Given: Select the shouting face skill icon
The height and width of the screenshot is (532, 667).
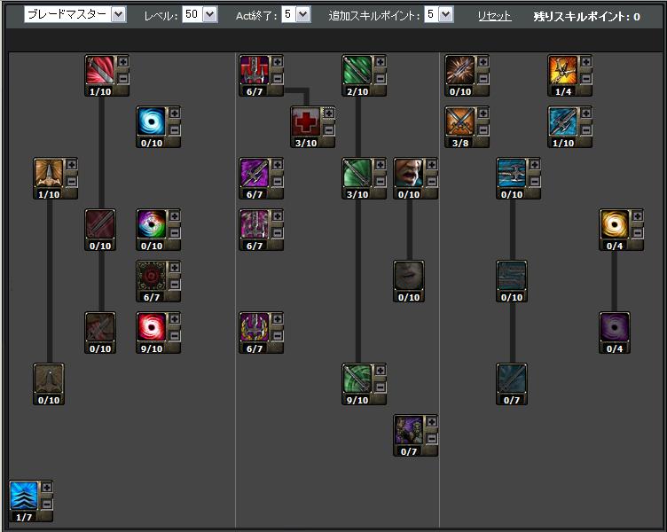Looking at the screenshot, I should pyautogui.click(x=409, y=173).
